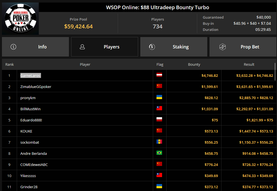Image resolution: width=277 pixels, height=191 pixels.
Task: Click the flag icon next to GarneLaros
Action: coord(159,75)
